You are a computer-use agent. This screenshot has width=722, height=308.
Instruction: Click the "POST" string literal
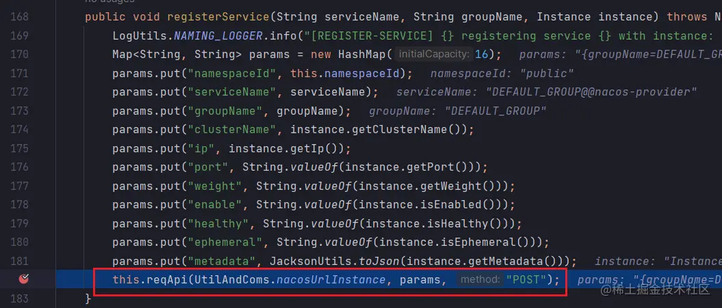click(526, 279)
